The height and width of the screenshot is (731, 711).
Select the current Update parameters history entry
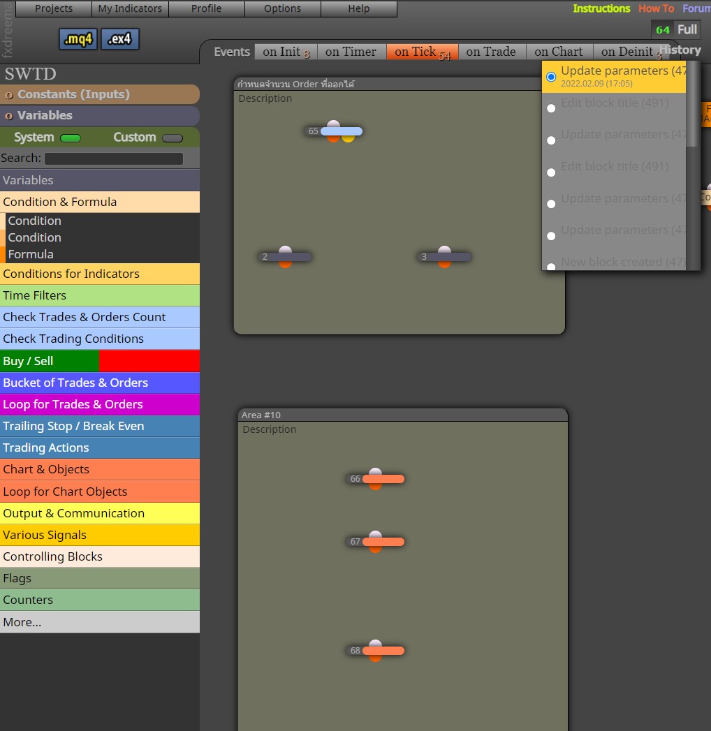click(x=613, y=77)
